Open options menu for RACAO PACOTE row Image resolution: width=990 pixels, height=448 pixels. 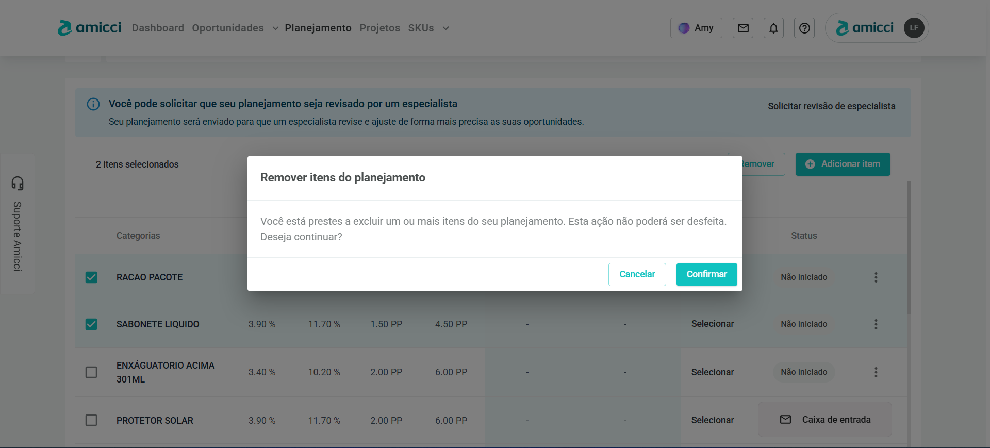[876, 277]
